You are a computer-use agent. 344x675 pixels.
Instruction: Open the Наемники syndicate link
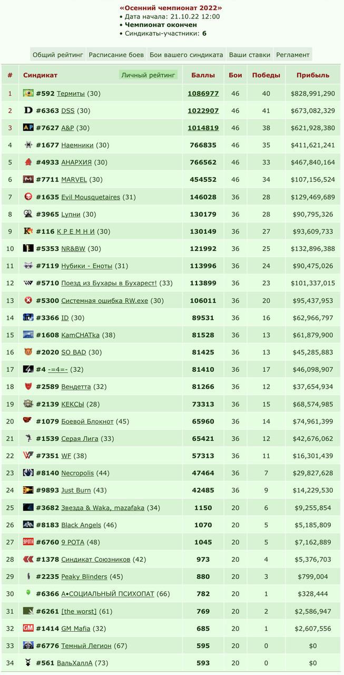point(77,145)
